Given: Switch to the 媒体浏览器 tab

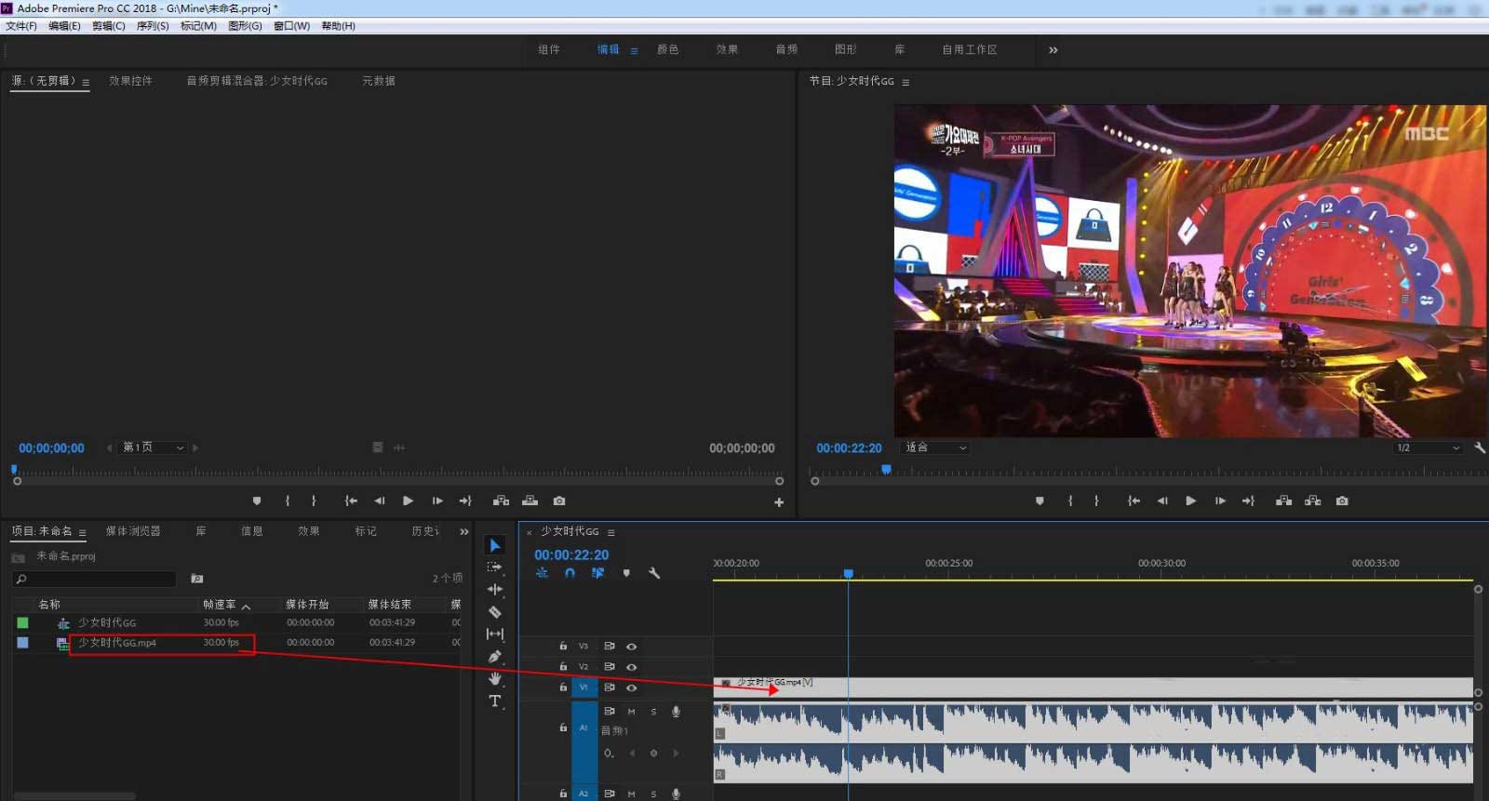Looking at the screenshot, I should [x=133, y=531].
